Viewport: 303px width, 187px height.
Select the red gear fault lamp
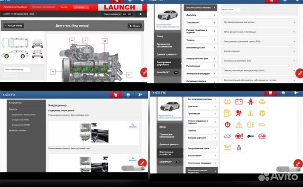tap(227, 125)
